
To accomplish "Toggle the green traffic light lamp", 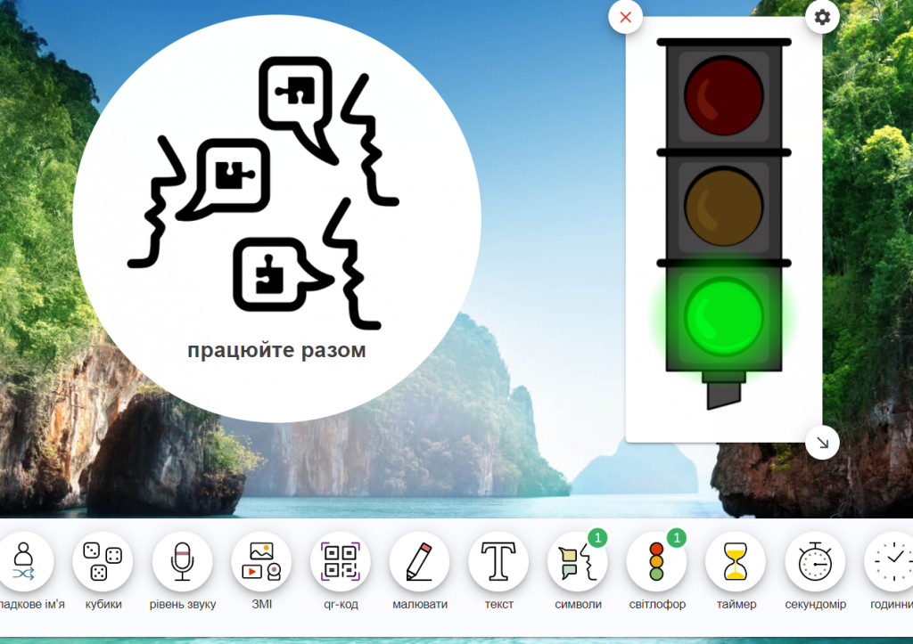I will point(723,315).
